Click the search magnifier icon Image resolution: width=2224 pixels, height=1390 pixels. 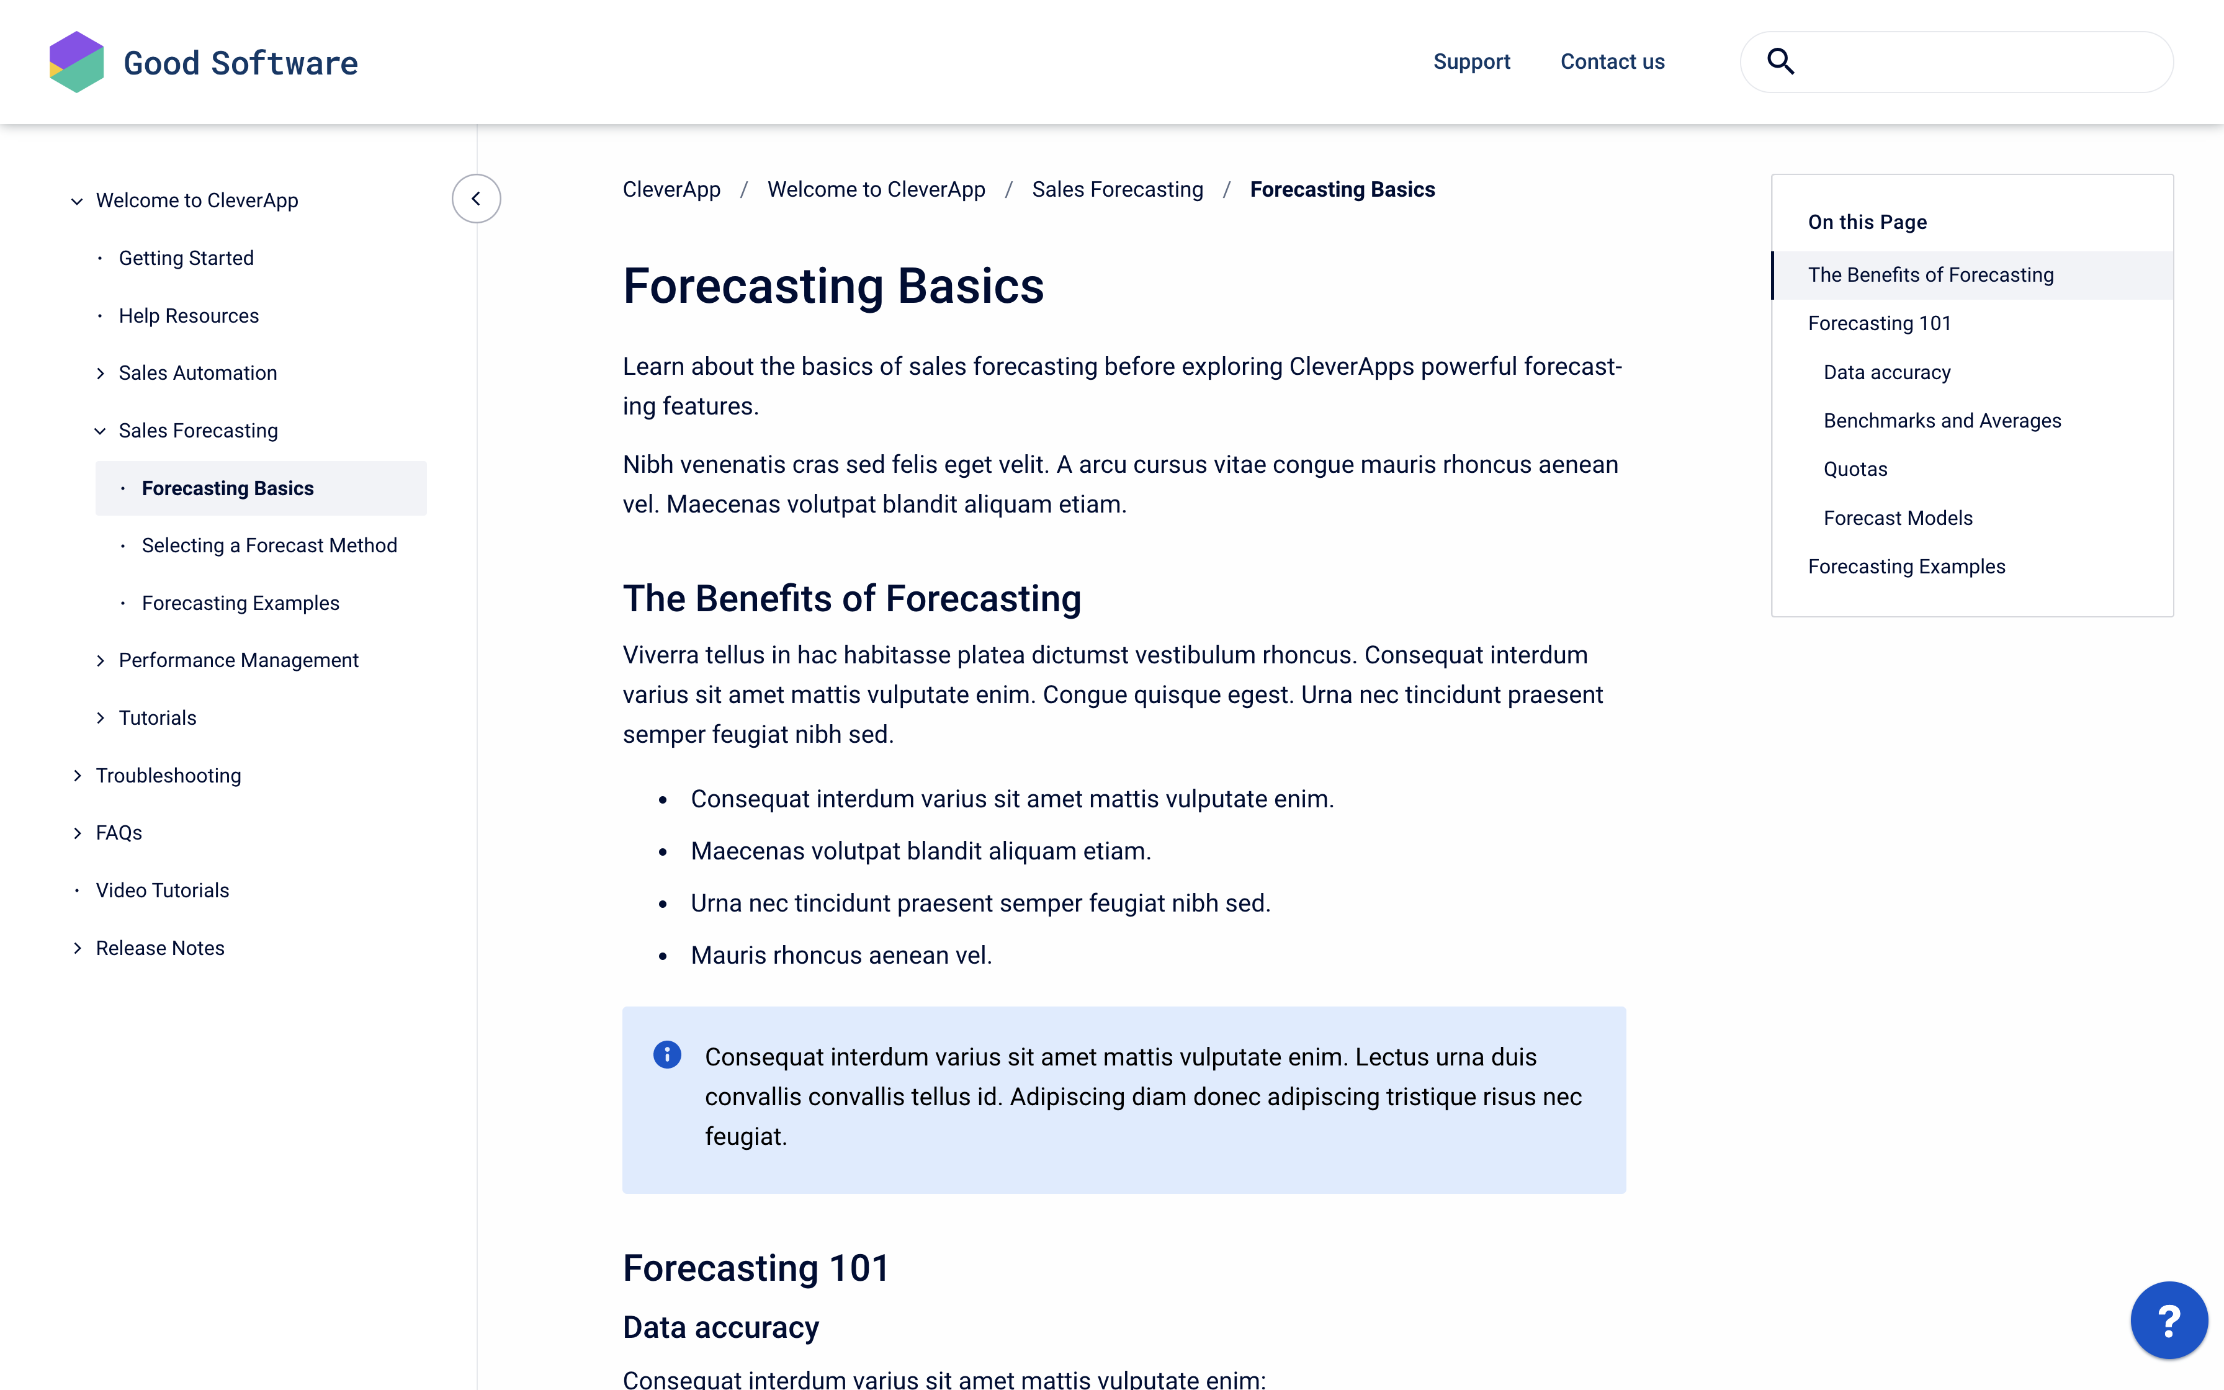click(x=1780, y=61)
